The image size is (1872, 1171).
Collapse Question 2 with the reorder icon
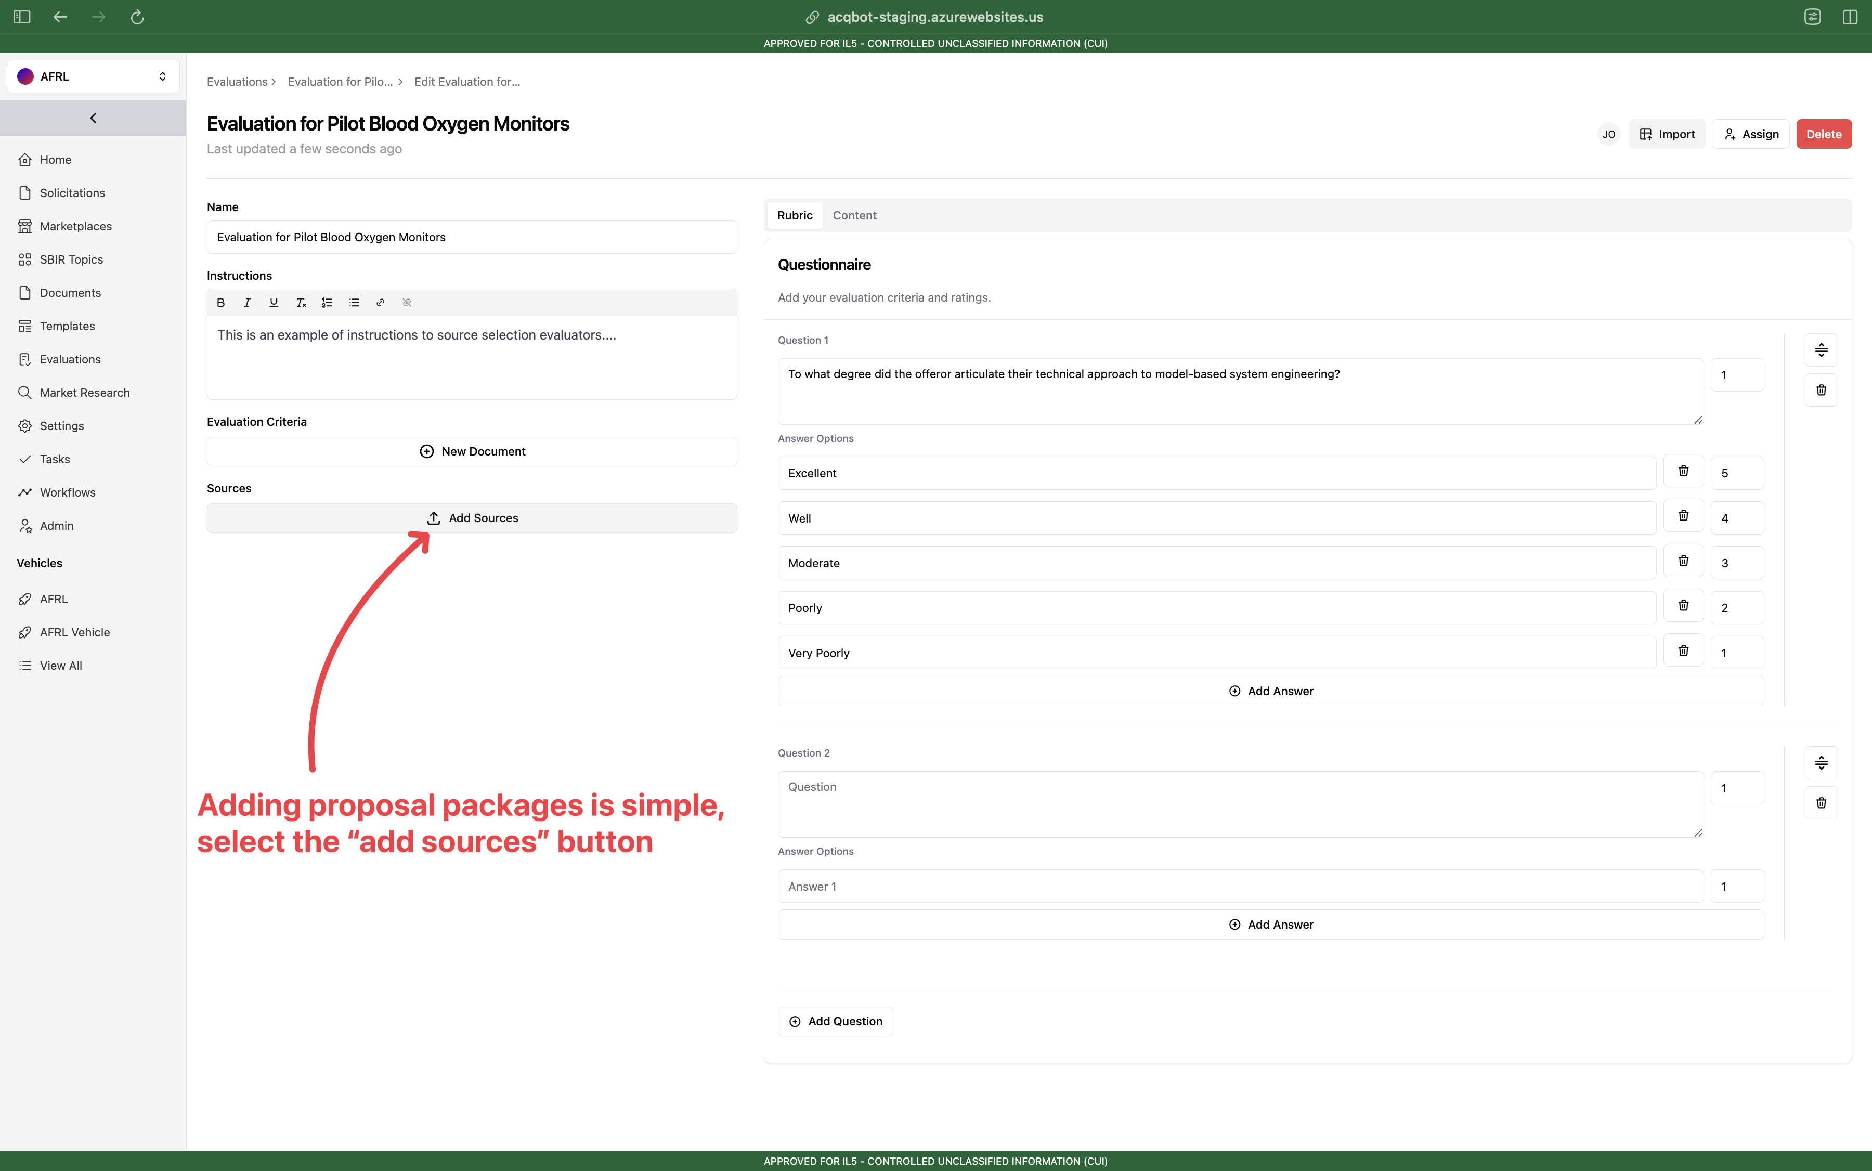tap(1821, 763)
